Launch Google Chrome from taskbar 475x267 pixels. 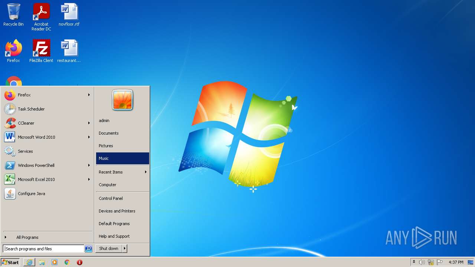point(67,262)
